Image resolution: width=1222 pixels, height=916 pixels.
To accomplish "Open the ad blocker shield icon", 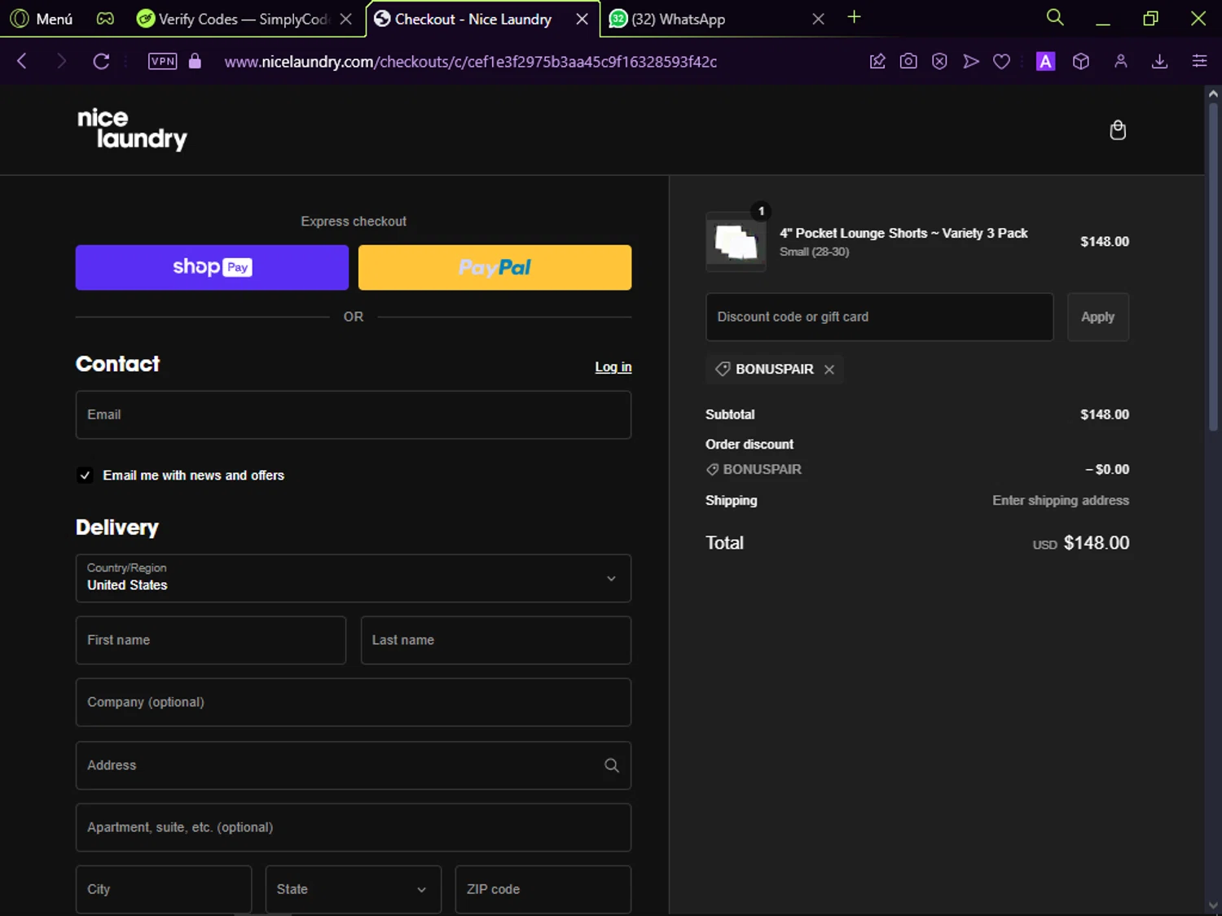I will point(939,61).
